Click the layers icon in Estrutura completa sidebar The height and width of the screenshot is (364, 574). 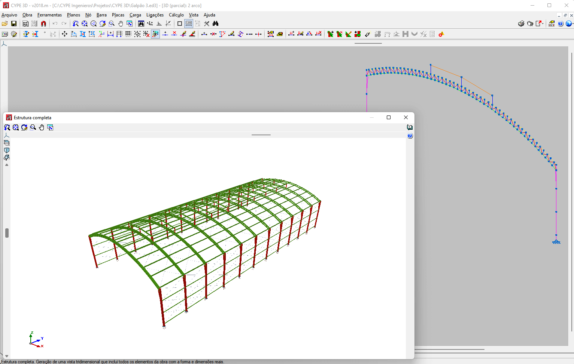6,142
